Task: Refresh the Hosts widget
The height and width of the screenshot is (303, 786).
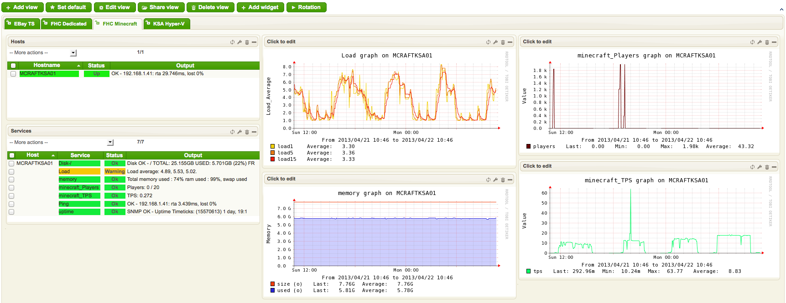Action: pyautogui.click(x=232, y=42)
